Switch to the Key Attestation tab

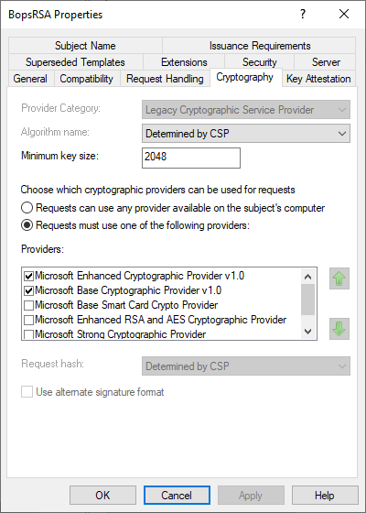pos(318,79)
